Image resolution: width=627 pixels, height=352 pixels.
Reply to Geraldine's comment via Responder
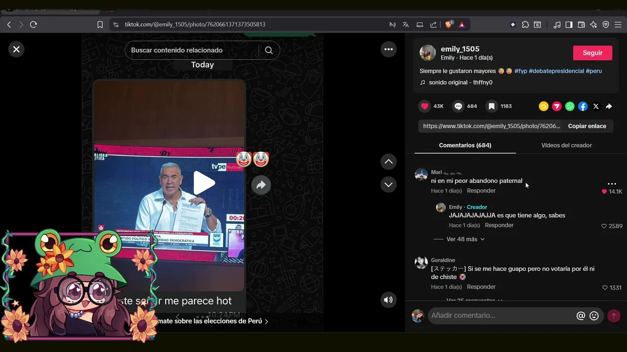point(481,287)
